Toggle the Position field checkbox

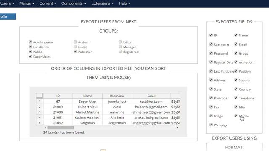coord(236,71)
